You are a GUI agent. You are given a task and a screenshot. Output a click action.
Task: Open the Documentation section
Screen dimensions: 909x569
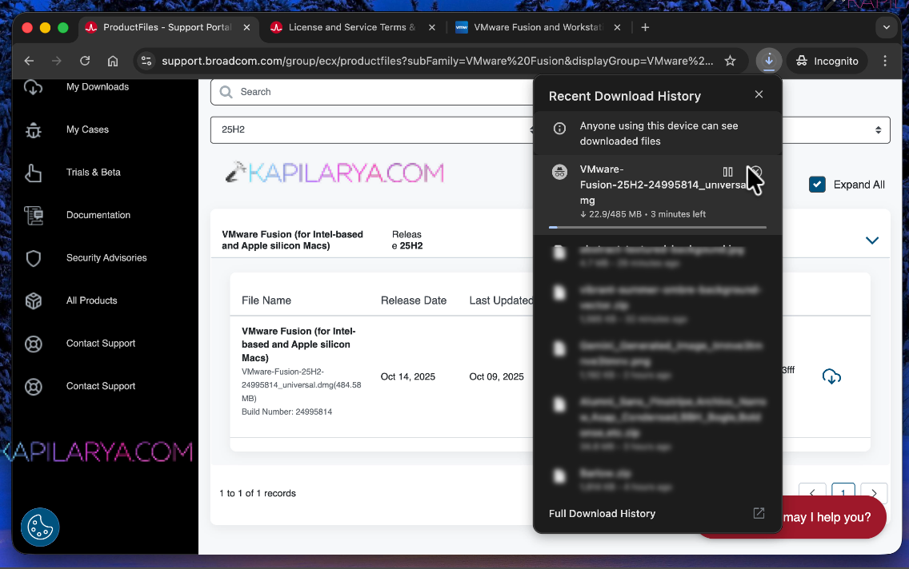[98, 215]
